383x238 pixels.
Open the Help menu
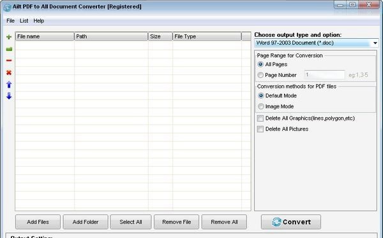pyautogui.click(x=38, y=21)
